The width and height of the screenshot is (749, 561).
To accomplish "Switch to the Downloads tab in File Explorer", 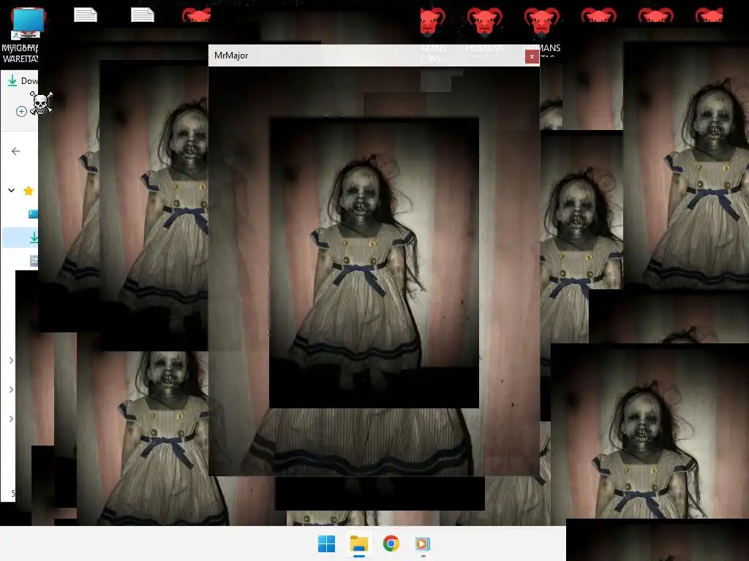I will click(23, 80).
